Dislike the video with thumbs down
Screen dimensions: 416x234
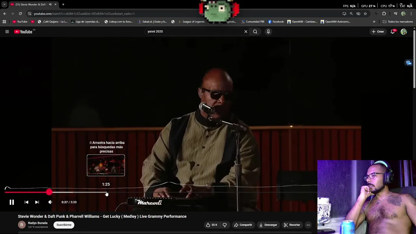pyautogui.click(x=225, y=225)
